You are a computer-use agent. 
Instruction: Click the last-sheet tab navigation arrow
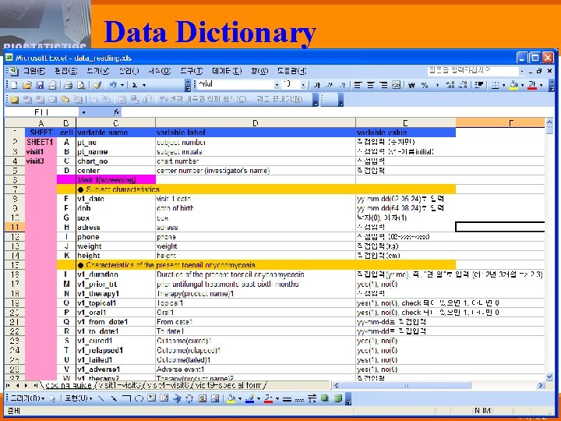(35, 386)
